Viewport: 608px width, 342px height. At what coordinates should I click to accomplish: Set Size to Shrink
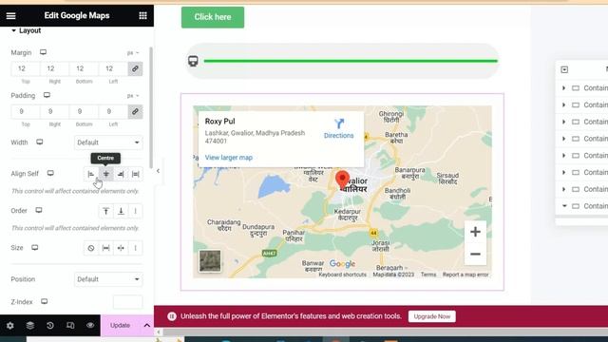click(x=121, y=248)
